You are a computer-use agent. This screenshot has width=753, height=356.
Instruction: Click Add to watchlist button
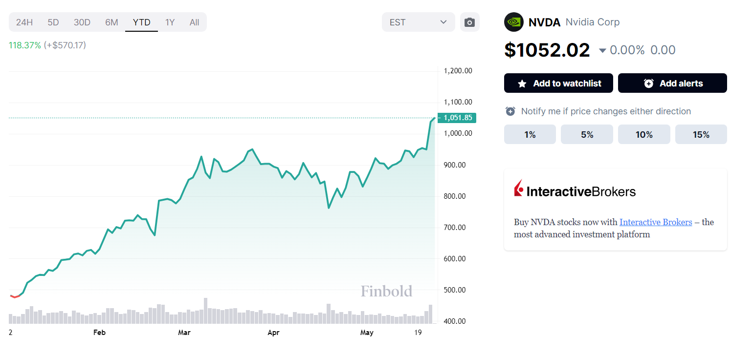[558, 83]
